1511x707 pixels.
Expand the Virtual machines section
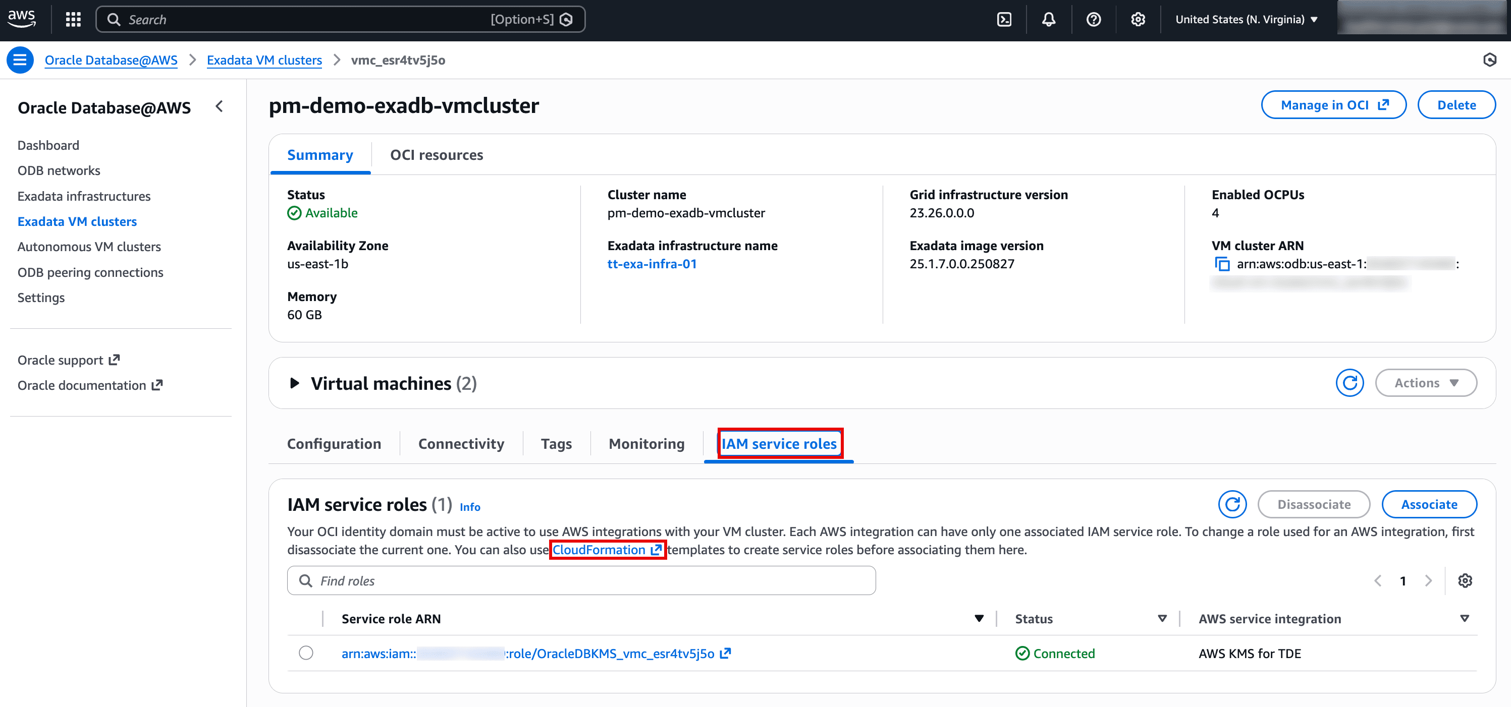pos(294,383)
